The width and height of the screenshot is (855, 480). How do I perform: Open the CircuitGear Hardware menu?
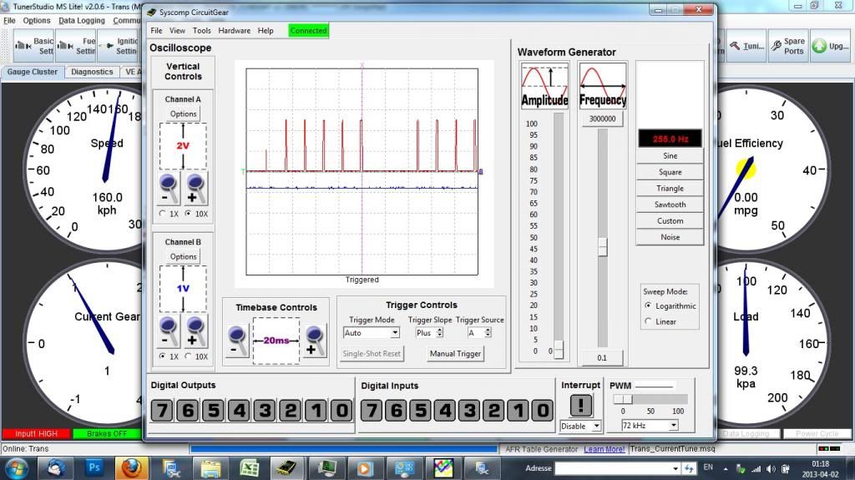235,31
